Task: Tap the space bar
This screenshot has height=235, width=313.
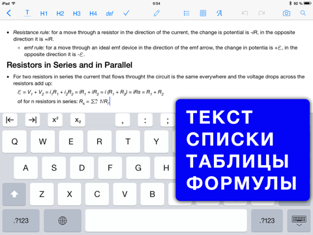Action: click(166, 221)
